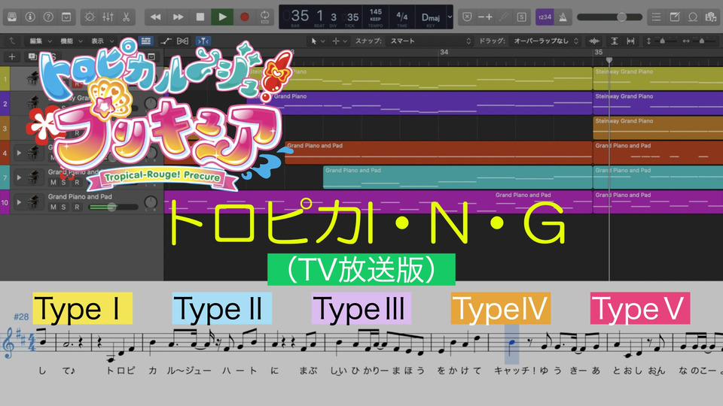Image resolution: width=723 pixels, height=406 pixels.
Task: Fast forward the playhead
Action: point(178,17)
